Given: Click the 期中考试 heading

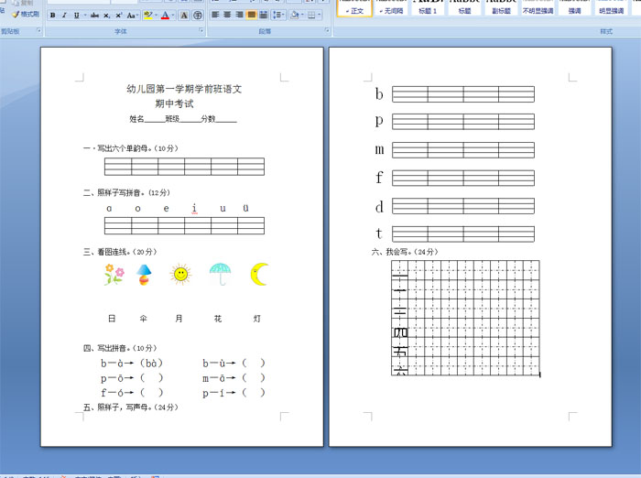Looking at the screenshot, I should [x=175, y=103].
